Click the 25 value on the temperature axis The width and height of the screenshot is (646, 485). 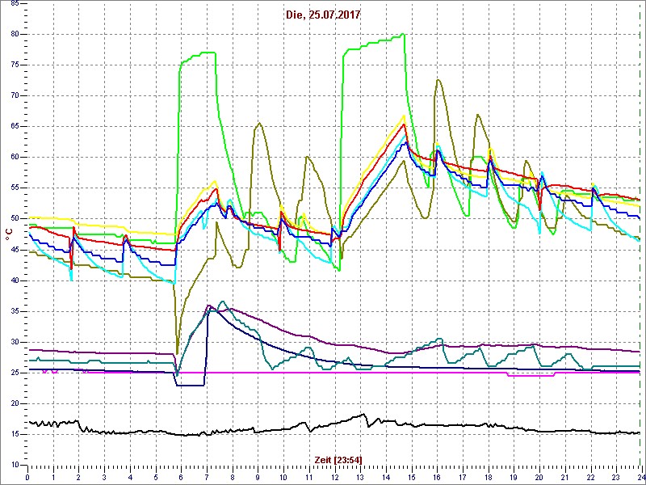coord(14,373)
